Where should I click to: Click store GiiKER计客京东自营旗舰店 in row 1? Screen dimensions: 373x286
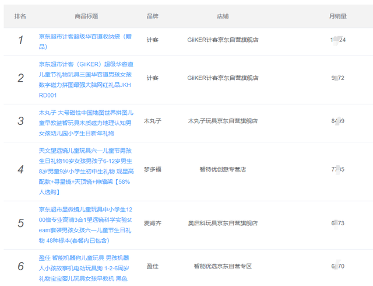click(223, 40)
